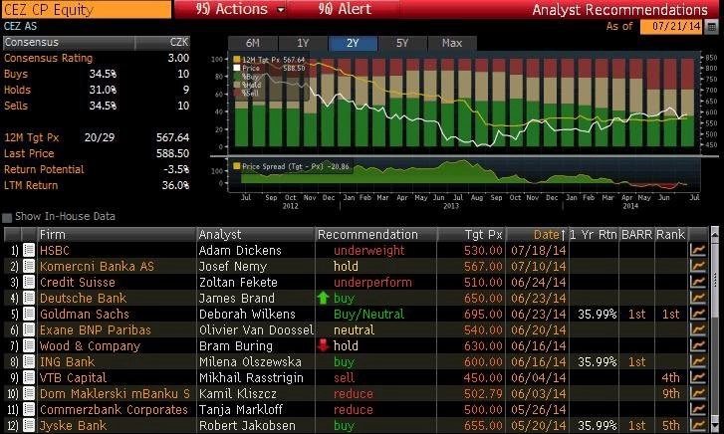Screen dimensions: 724x434
Task: Click 1 Yr Rtn column header
Action: click(x=594, y=235)
